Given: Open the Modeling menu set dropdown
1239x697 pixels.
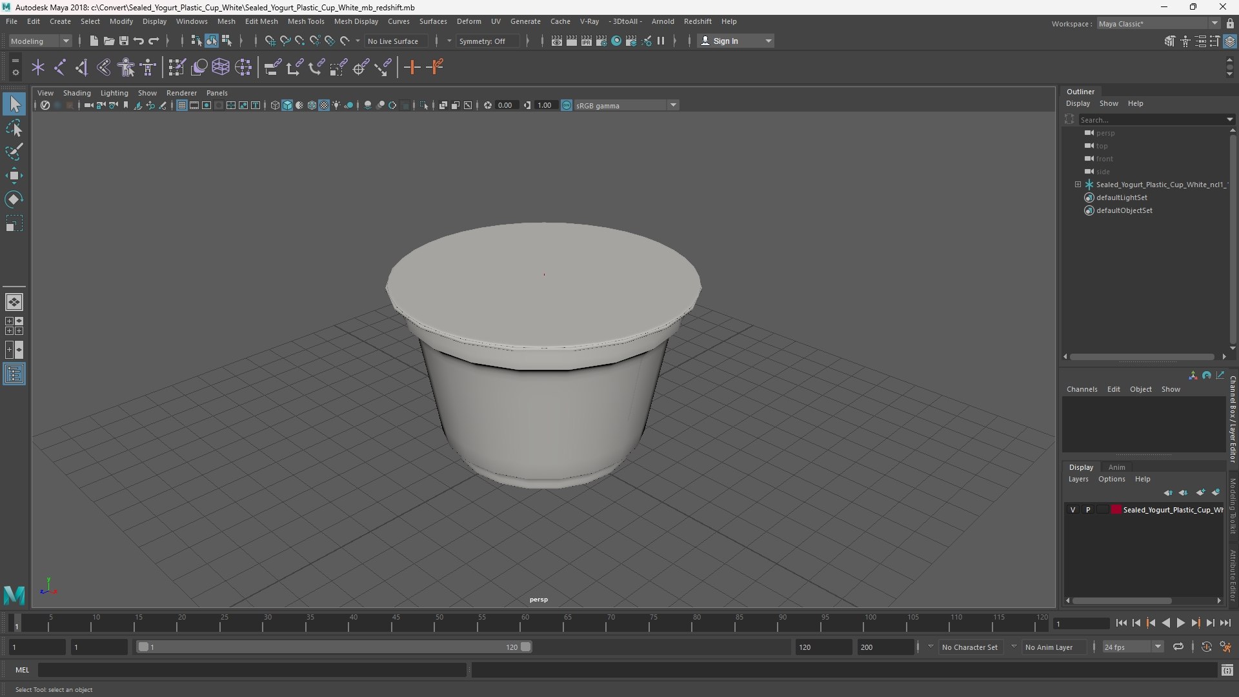Looking at the screenshot, I should pyautogui.click(x=40, y=41).
